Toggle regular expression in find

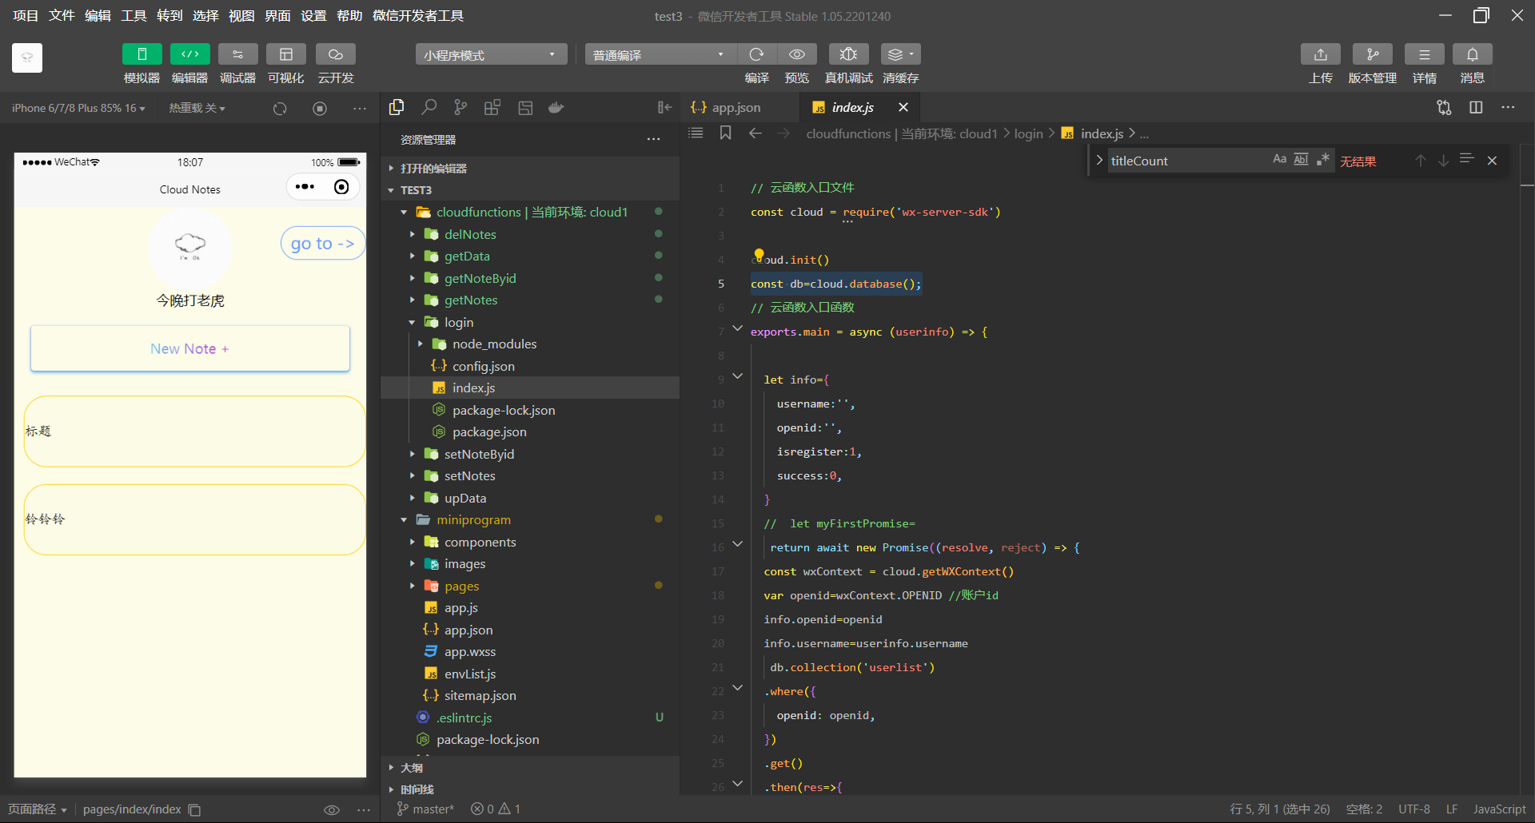click(x=1323, y=159)
